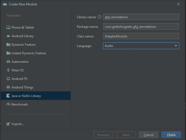This screenshot has width=186, height=140.
Task: Click the Automotive car icon
Action: point(8,62)
